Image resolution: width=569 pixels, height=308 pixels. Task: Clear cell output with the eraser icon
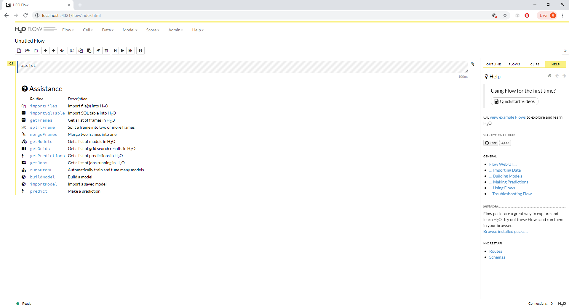(98, 51)
